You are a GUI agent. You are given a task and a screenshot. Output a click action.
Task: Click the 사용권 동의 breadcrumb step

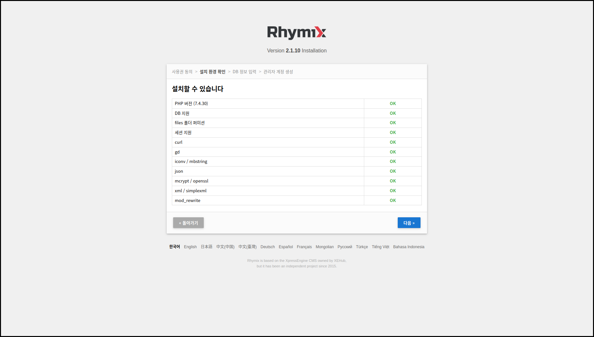(182, 72)
